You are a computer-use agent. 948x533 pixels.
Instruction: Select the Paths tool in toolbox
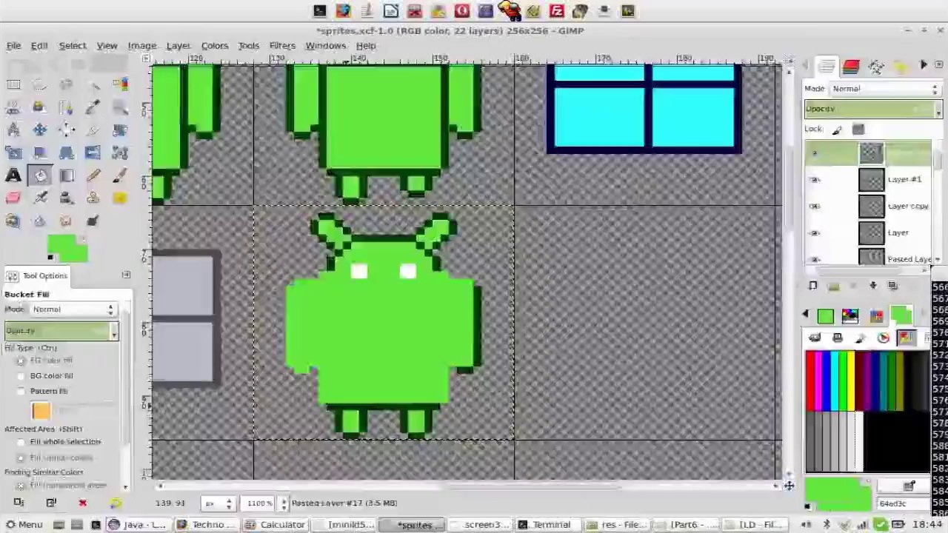(66, 107)
